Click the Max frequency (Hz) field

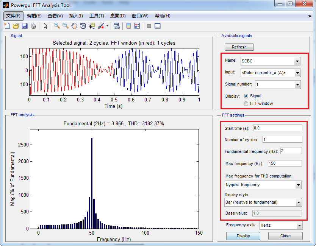coord(285,163)
